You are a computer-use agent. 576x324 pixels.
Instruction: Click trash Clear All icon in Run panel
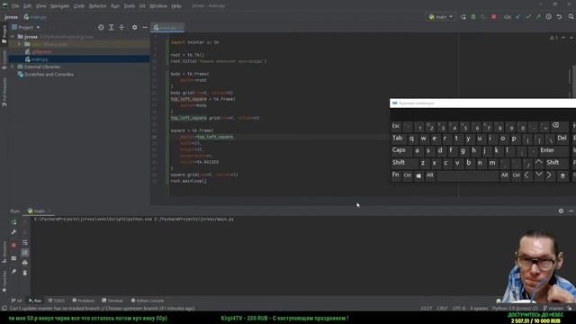pyautogui.click(x=24, y=273)
